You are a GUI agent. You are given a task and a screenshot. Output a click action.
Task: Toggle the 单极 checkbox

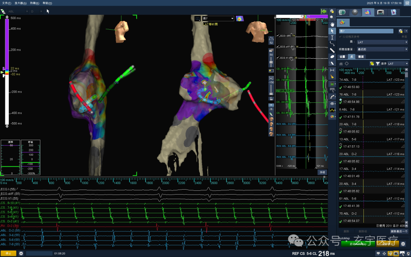pyautogui.click(x=399, y=37)
